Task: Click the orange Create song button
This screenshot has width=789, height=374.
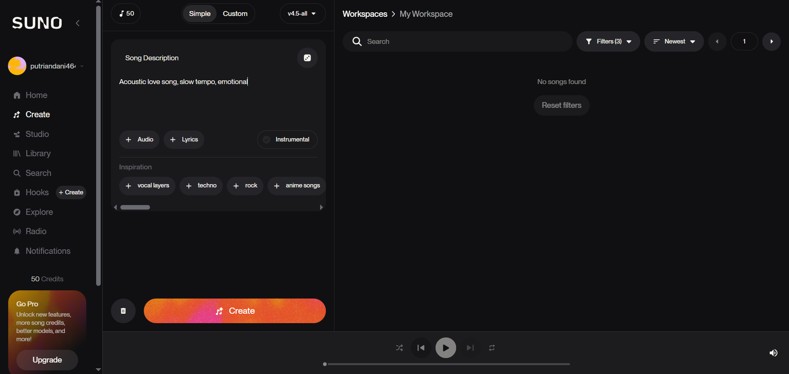Action: coord(235,311)
